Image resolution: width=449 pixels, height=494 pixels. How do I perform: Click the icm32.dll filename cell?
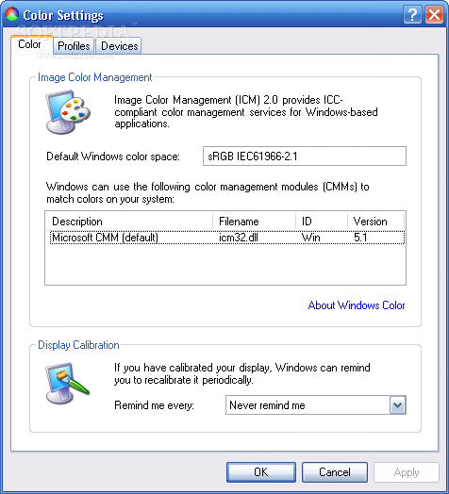(239, 238)
